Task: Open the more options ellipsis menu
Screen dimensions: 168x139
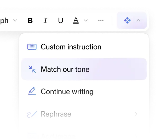Action: click(101, 21)
